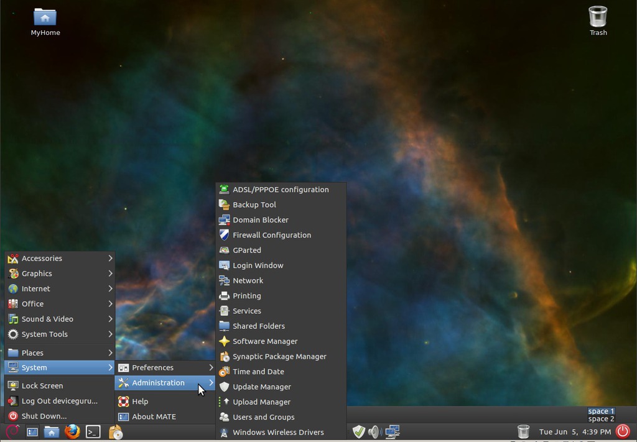
Task: Click the show desktop icon in panel
Action: (x=32, y=432)
